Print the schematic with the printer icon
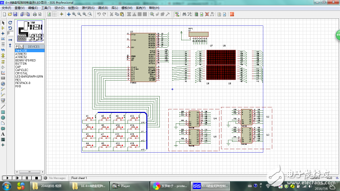This screenshot has width=340, height=191. (35, 14)
